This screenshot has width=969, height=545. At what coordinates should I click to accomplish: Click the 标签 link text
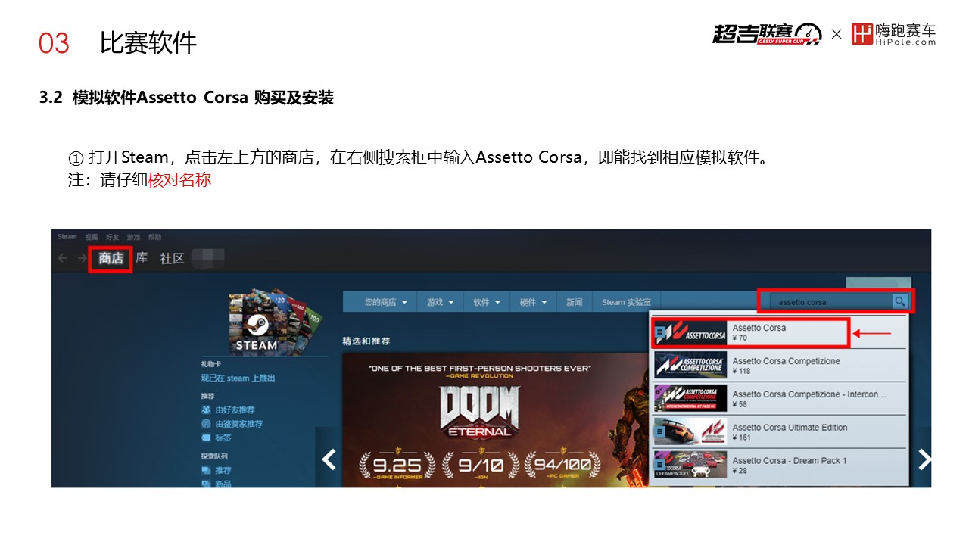pos(223,438)
